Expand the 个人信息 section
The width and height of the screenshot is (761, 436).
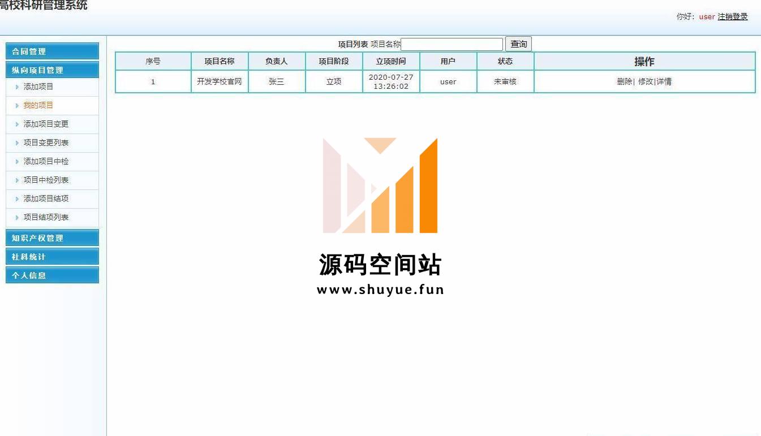pos(52,275)
